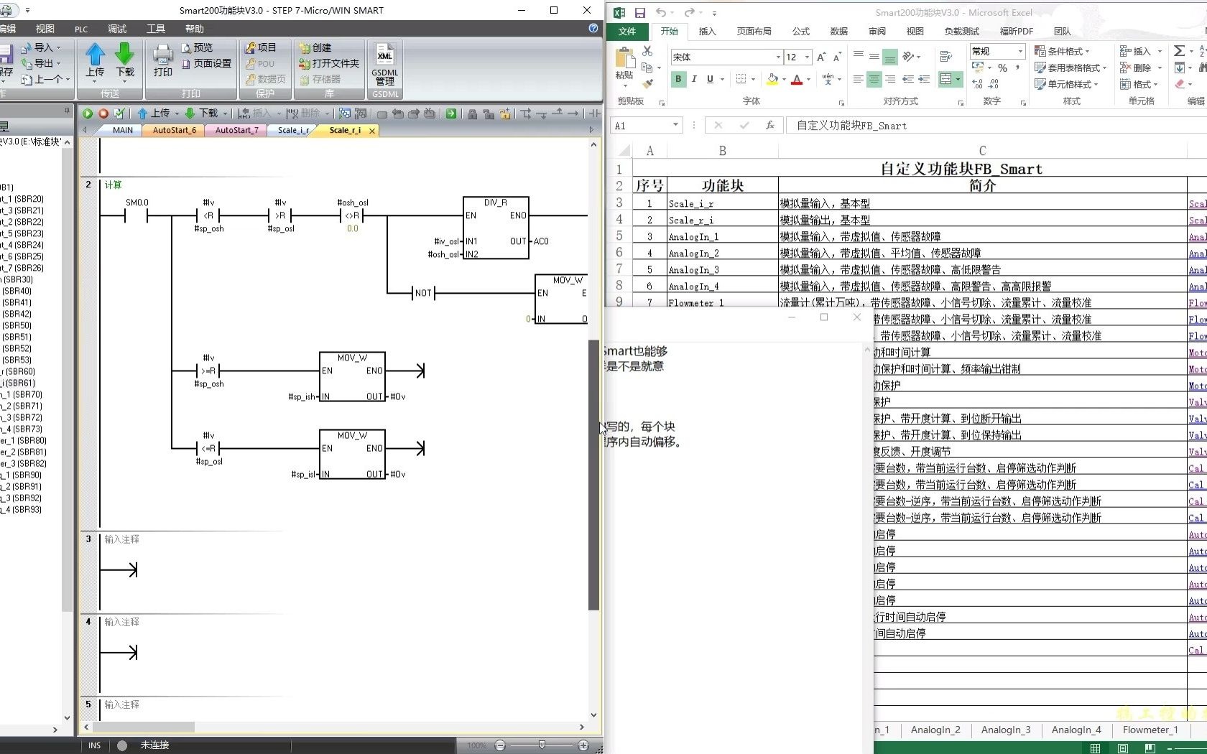Open the 视图 menu in STEP 7

(45, 29)
